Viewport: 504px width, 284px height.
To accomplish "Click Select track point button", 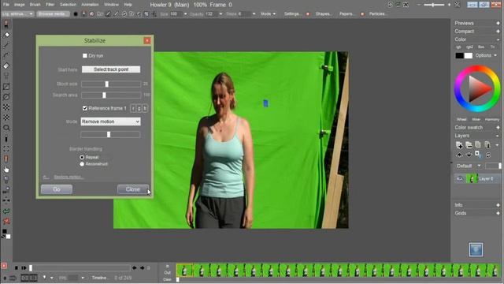I will click(x=111, y=69).
